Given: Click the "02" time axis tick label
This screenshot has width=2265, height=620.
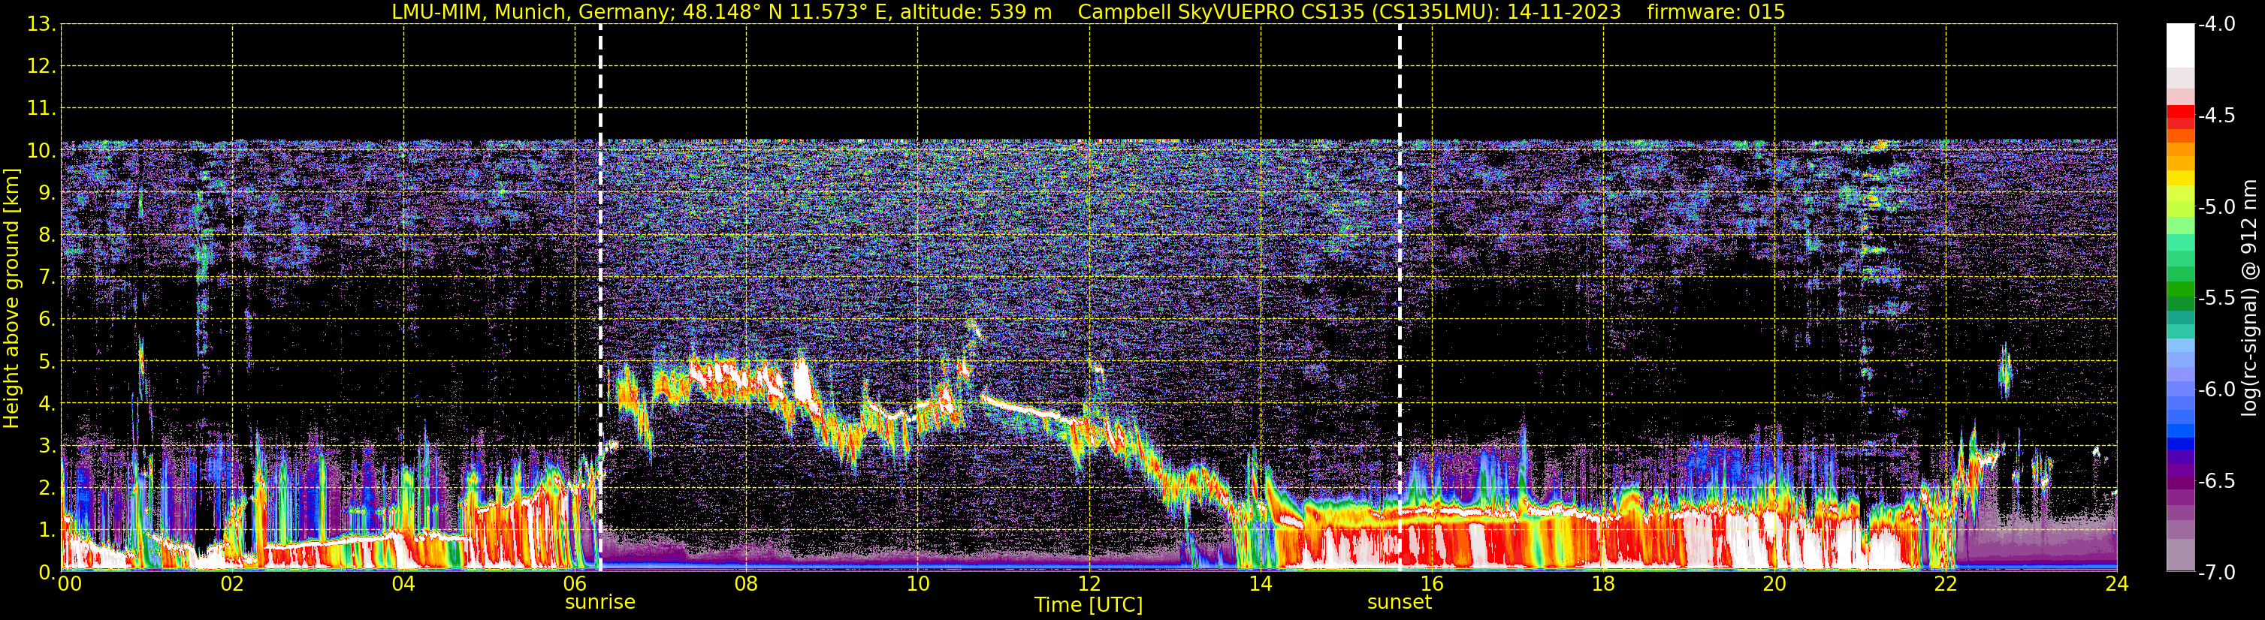Looking at the screenshot, I should [232, 584].
